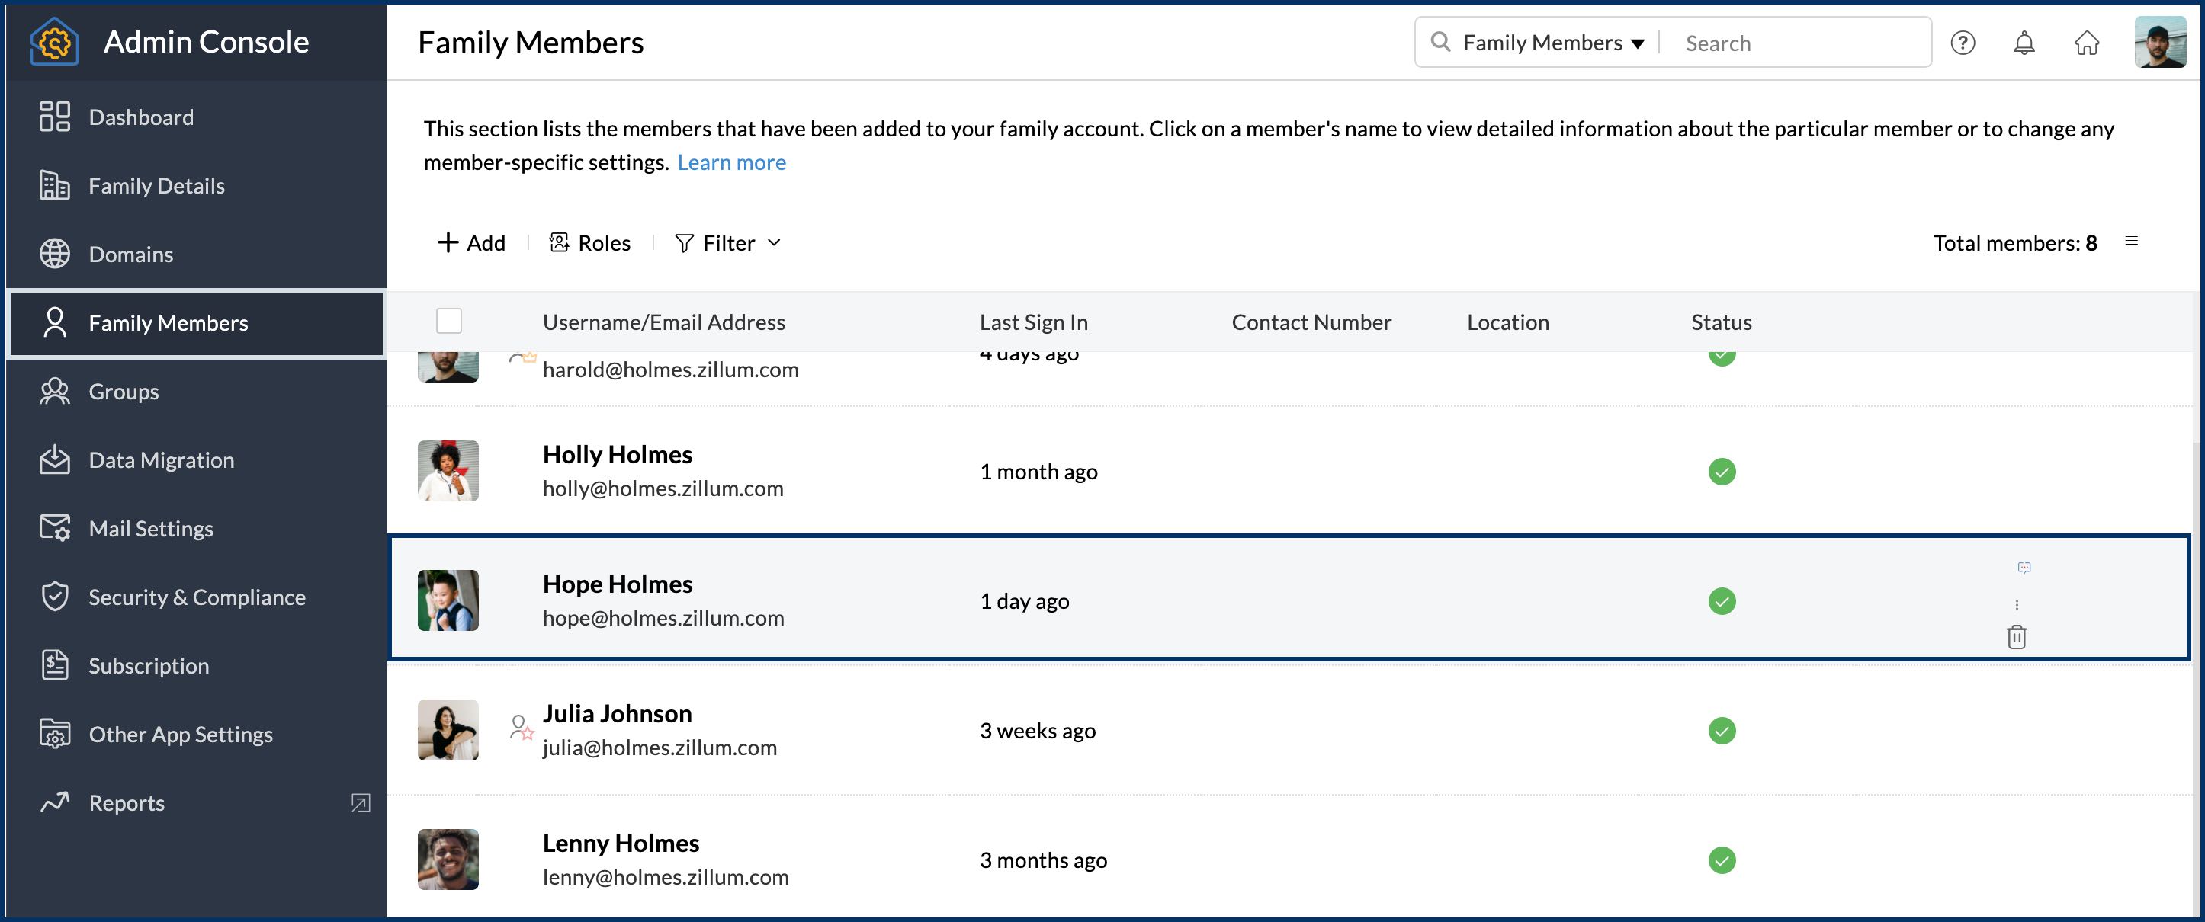Image resolution: width=2205 pixels, height=922 pixels.
Task: Open the Roles button
Action: (x=590, y=243)
